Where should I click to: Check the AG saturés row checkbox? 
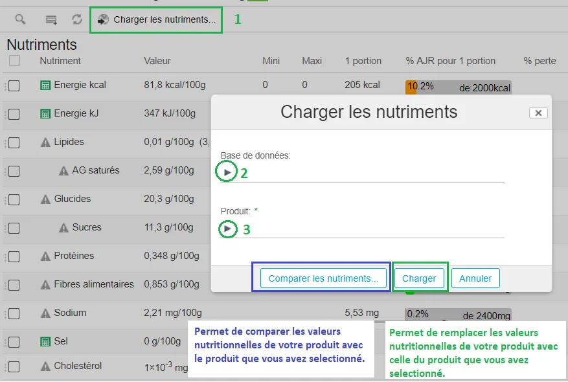(14, 172)
